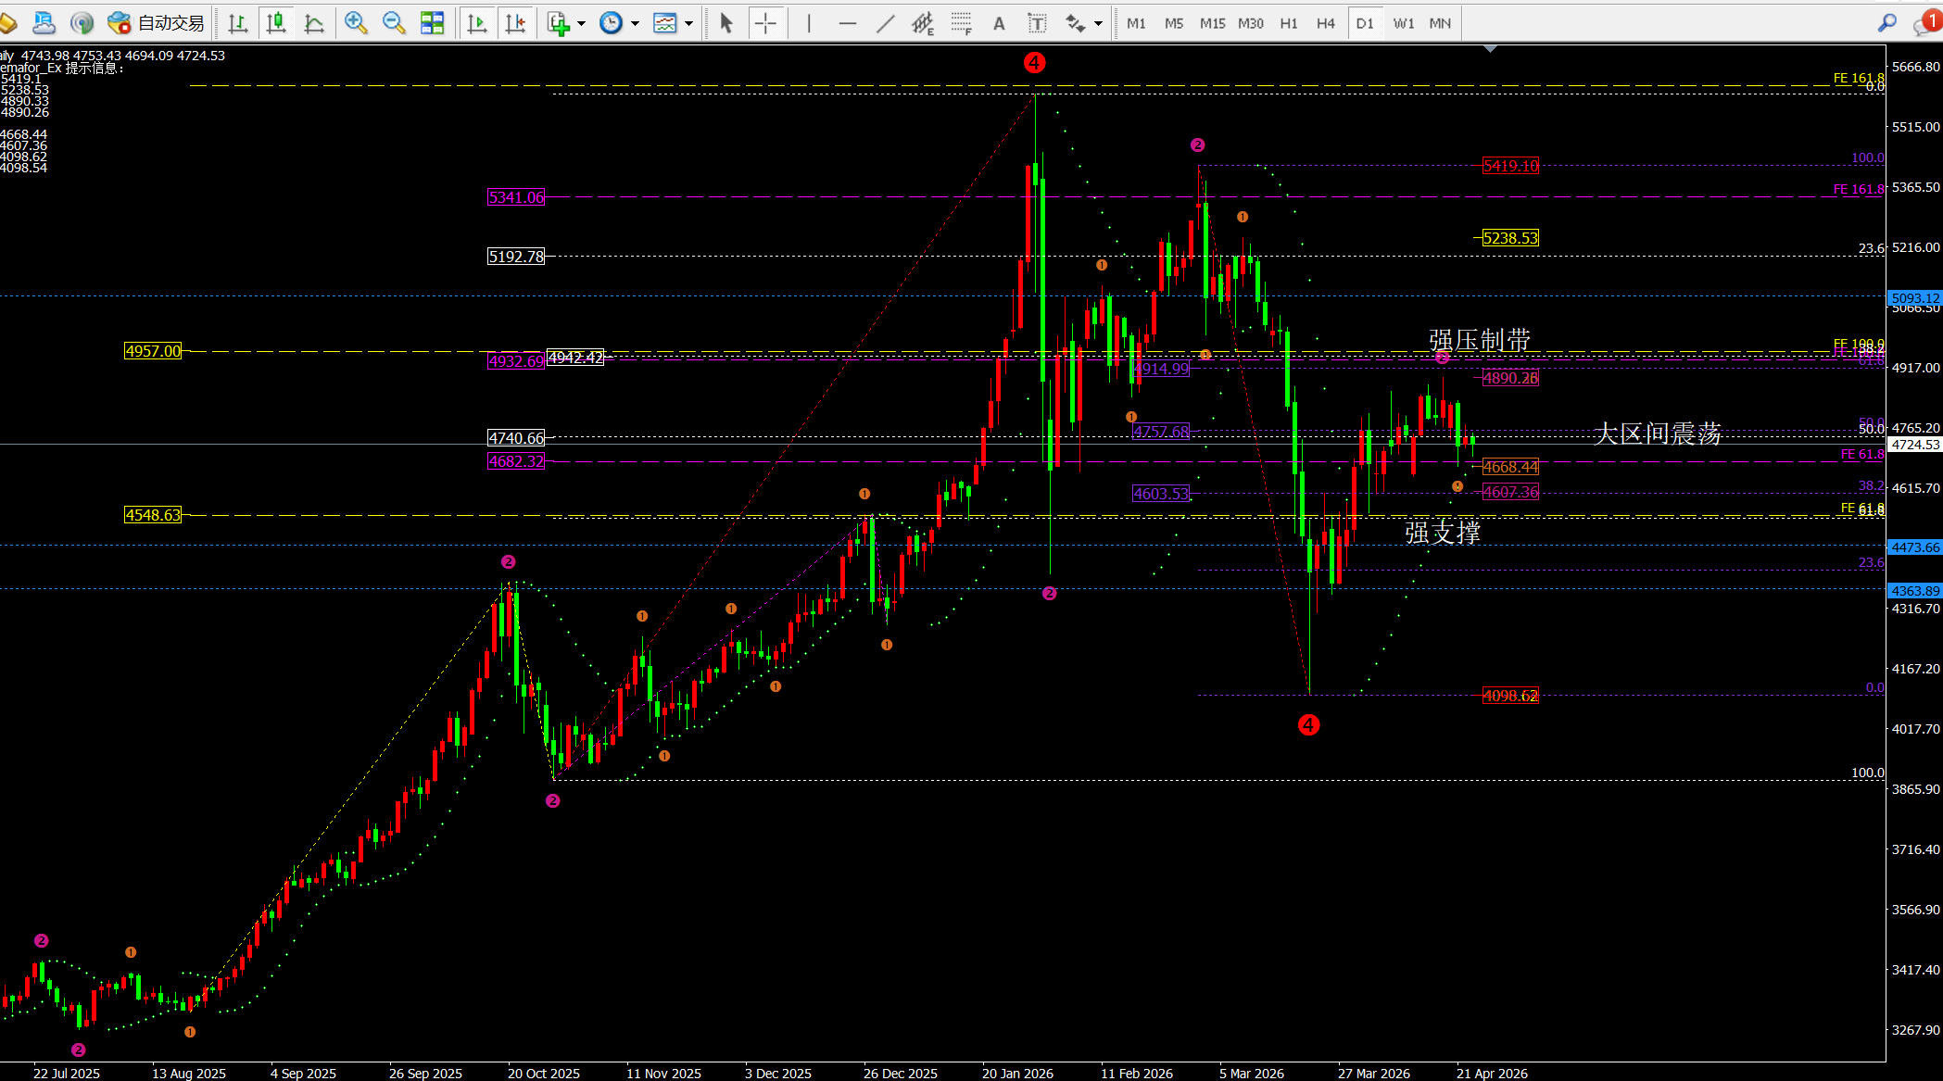Toggle candlestick chart mode
The width and height of the screenshot is (1943, 1081).
[x=276, y=23]
